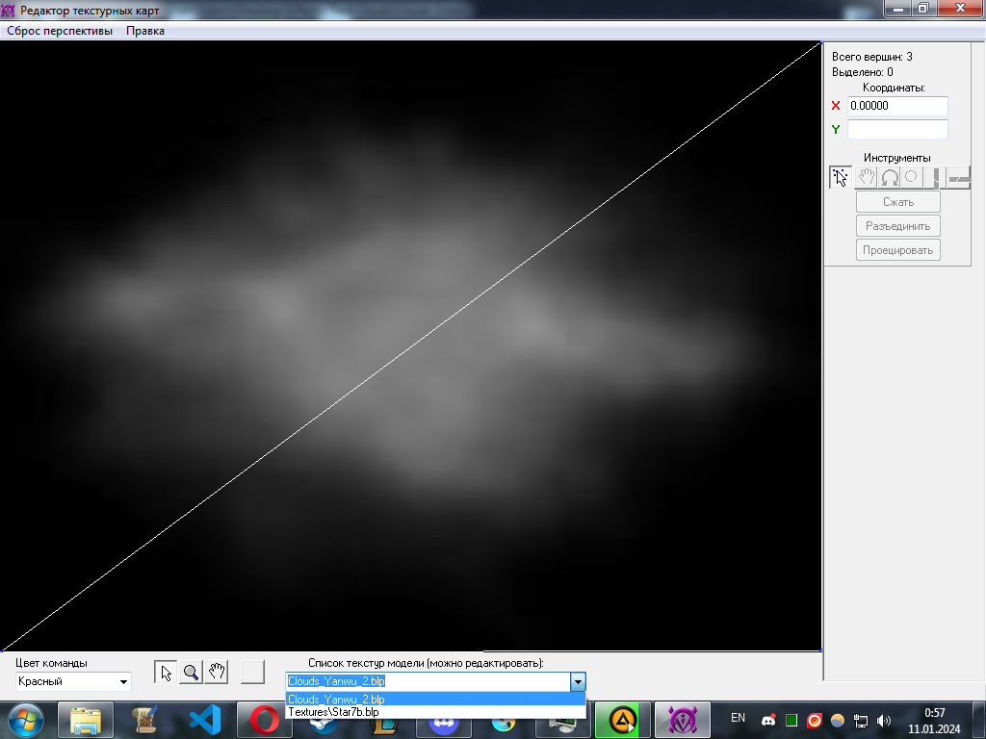Select the circle scale tool in Инструменты

[912, 178]
